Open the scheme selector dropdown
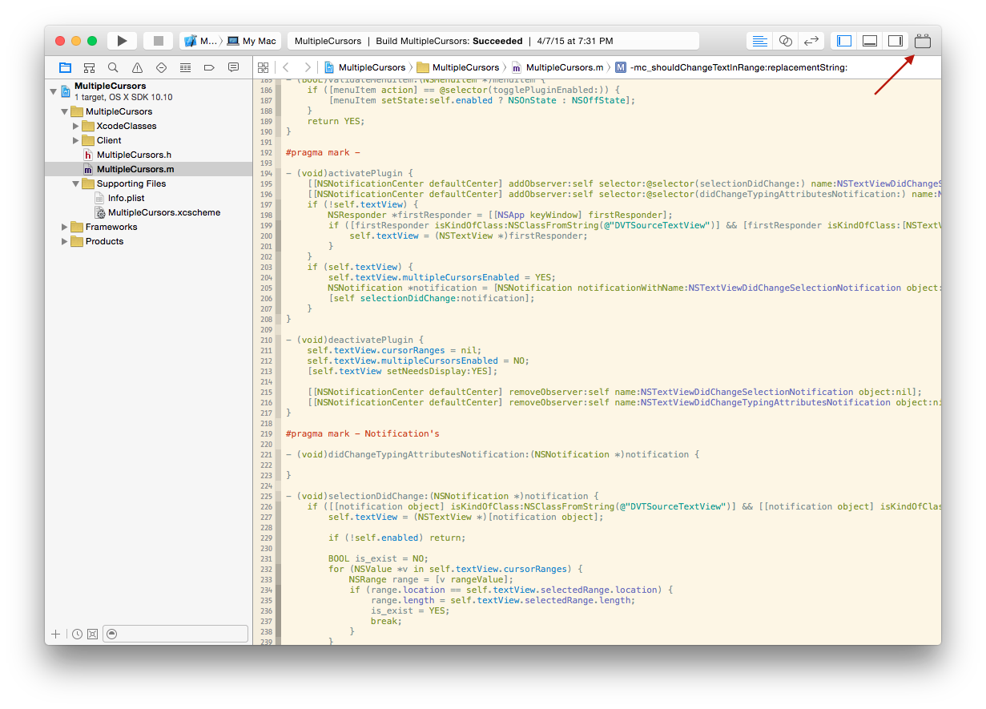Viewport: 986px width, 709px height. tap(200, 41)
